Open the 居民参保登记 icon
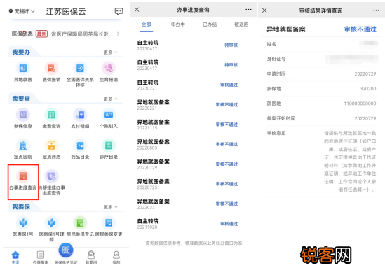The image size is (385, 277). tap(80, 223)
